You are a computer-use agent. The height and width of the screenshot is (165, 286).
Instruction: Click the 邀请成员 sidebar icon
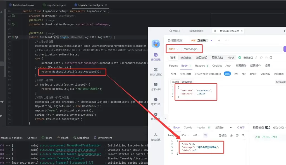coord(156,137)
